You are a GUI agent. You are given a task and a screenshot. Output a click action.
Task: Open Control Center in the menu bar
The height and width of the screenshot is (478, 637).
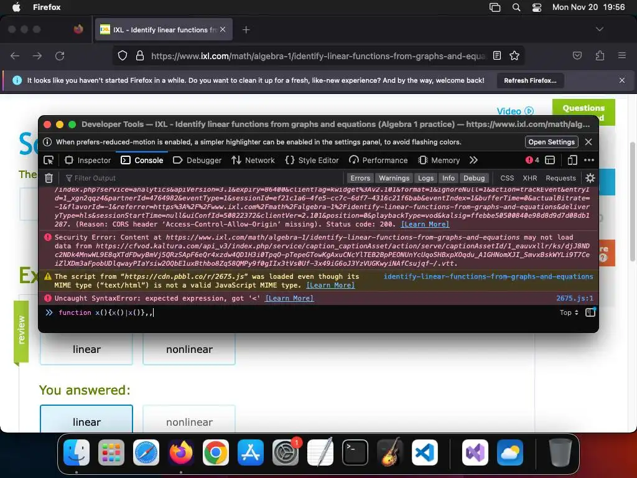click(537, 7)
